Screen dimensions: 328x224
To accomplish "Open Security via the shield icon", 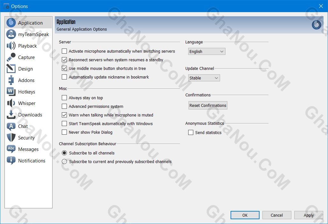I will 11,138.
